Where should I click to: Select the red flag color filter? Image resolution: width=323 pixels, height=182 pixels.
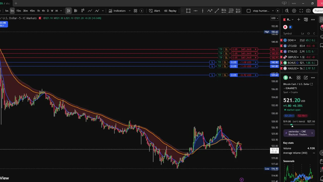click(285, 27)
